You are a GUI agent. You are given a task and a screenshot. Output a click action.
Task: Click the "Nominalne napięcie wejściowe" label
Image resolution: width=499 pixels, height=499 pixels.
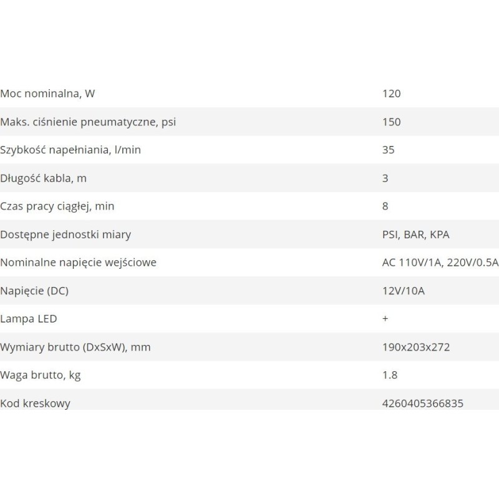(78, 263)
